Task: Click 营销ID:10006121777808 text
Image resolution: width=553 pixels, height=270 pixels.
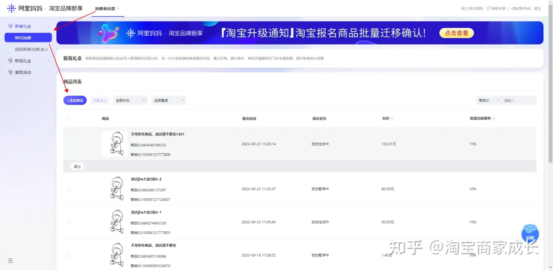Action: (150, 155)
